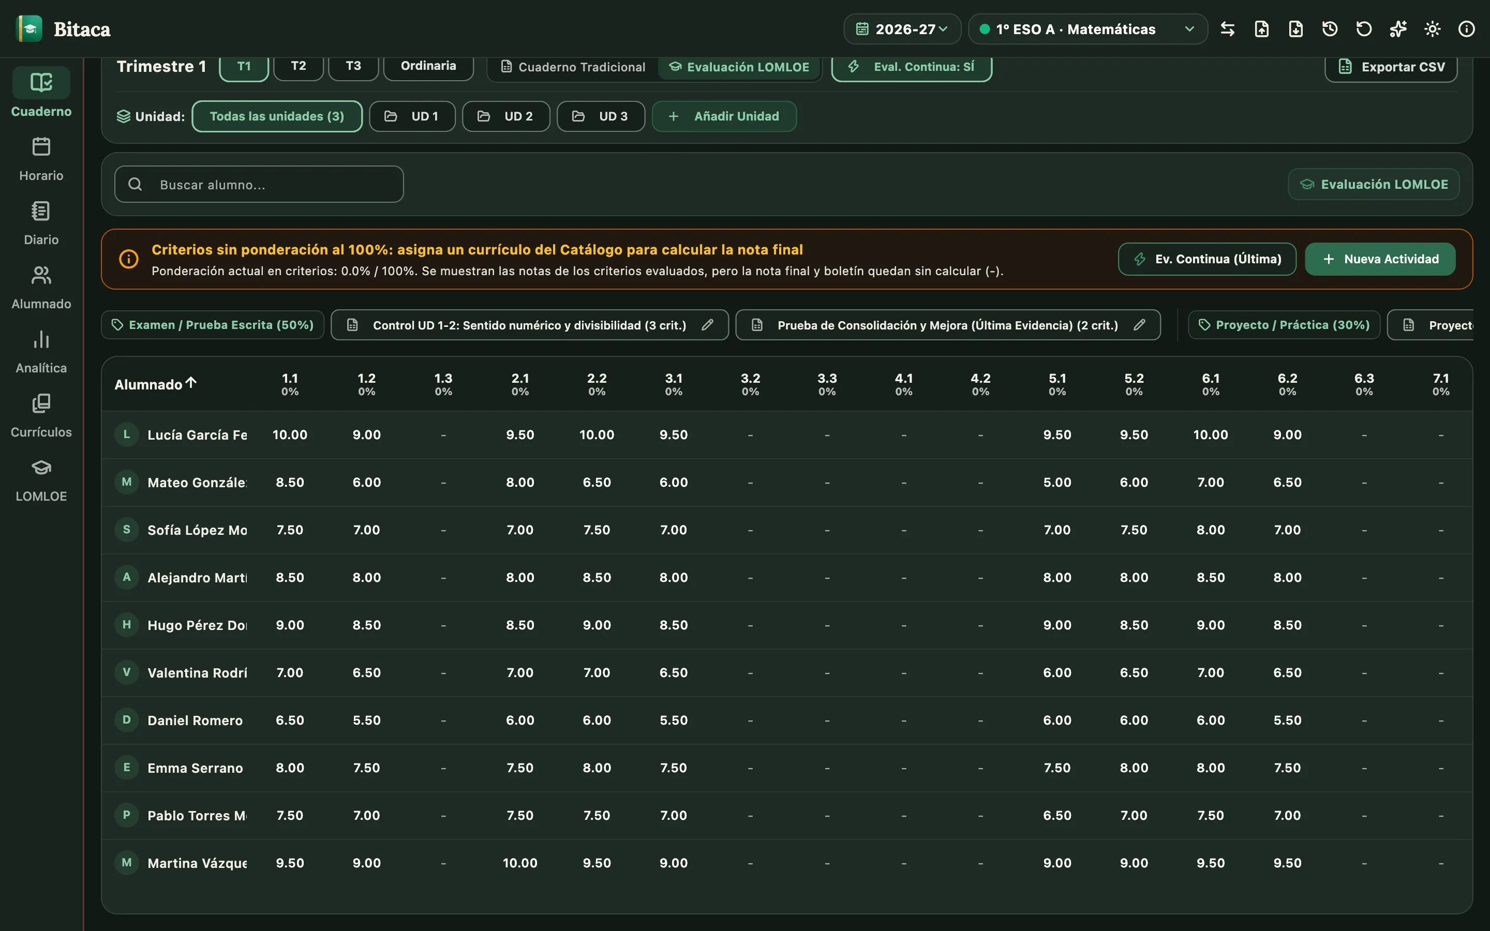Toggle light theme with sun icon

click(x=1432, y=29)
